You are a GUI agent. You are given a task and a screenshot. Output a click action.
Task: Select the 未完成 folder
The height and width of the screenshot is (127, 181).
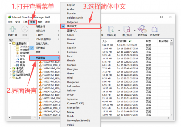20,68
